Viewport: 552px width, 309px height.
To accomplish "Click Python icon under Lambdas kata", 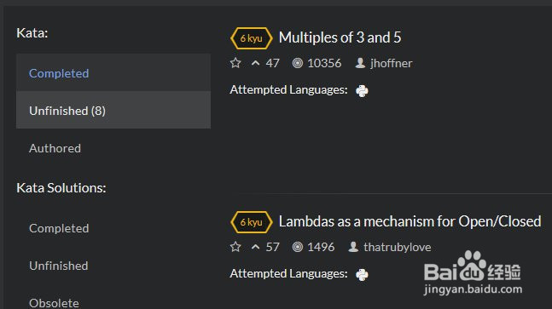I will [362, 274].
